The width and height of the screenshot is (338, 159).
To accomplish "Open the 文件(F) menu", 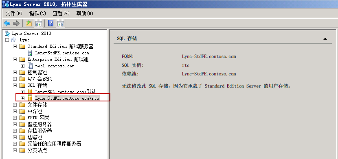I will tap(14, 13).
